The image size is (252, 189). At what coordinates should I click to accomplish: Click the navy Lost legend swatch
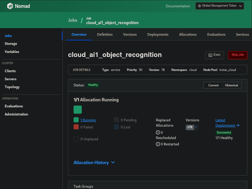[x=116, y=127]
